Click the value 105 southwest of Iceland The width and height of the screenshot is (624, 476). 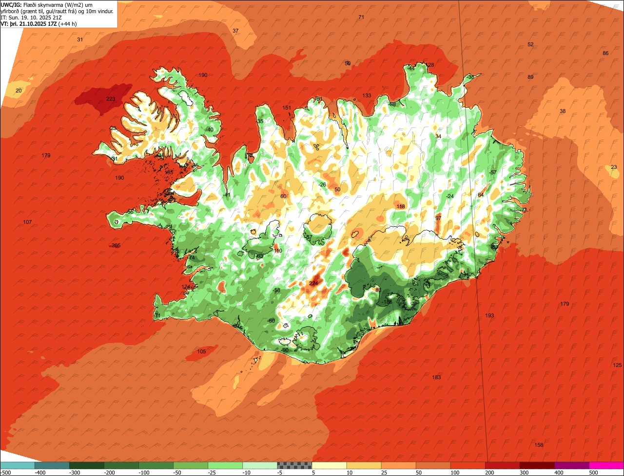(201, 351)
